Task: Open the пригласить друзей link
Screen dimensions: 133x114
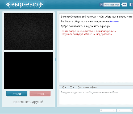Action: pyautogui.click(x=28, y=102)
